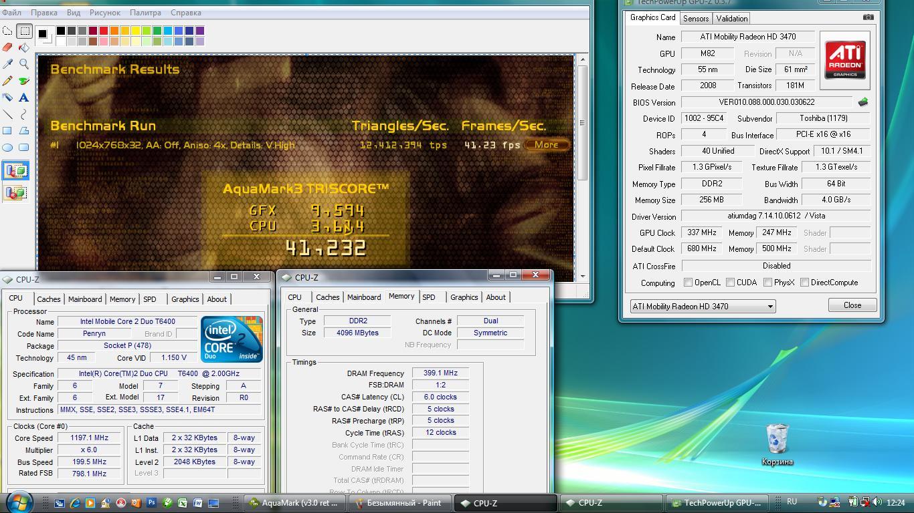Click the GPU-Z screenshot camera icon

click(x=868, y=17)
